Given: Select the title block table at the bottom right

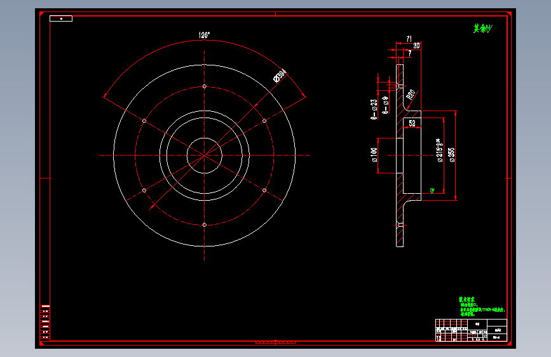Looking at the screenshot, I should (x=471, y=330).
